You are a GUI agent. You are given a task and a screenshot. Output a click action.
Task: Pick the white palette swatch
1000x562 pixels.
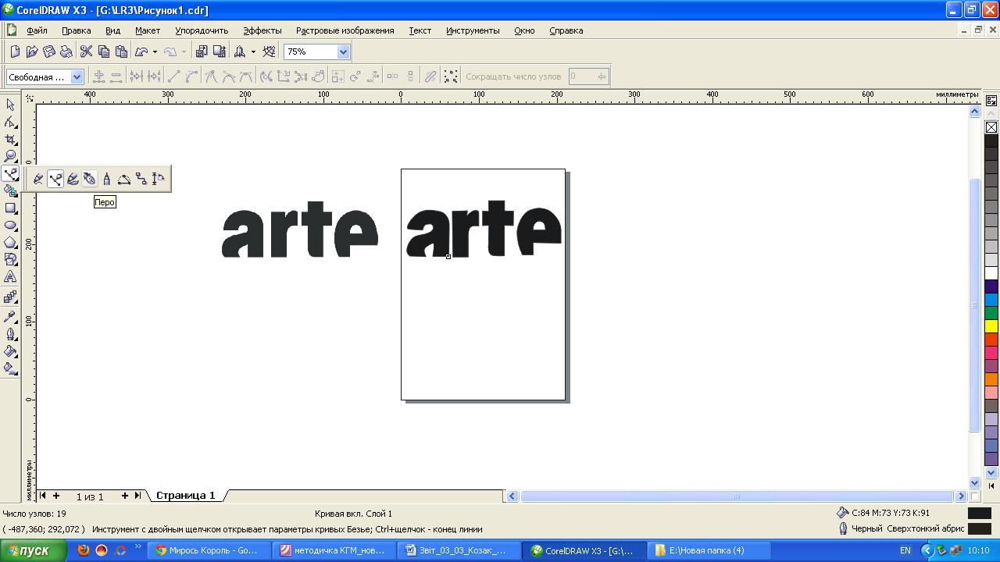coord(991,272)
